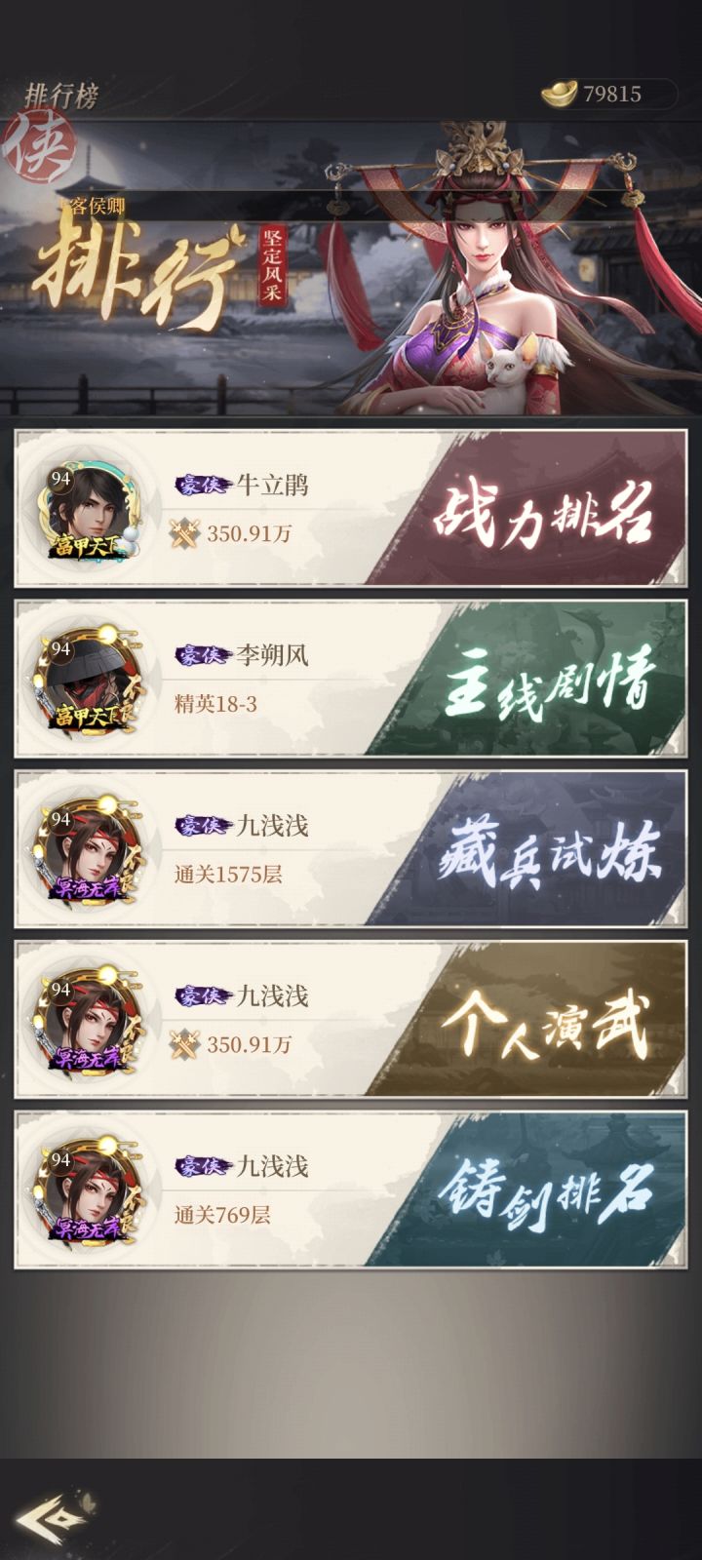Tap the gold ingot currency icon
702x1560 pixels.
coord(559,94)
